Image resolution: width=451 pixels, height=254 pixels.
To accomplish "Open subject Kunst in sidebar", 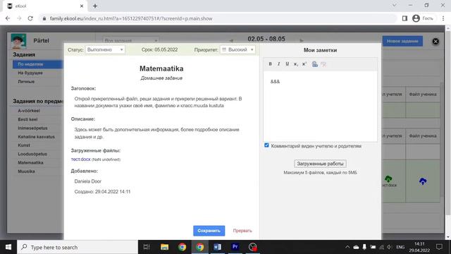I will (24, 145).
